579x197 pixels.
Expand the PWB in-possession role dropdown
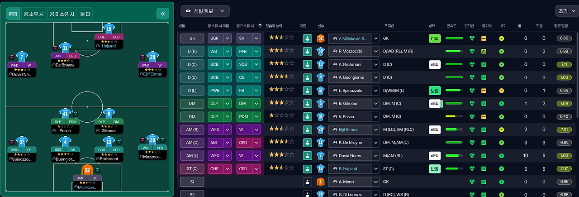click(228, 91)
